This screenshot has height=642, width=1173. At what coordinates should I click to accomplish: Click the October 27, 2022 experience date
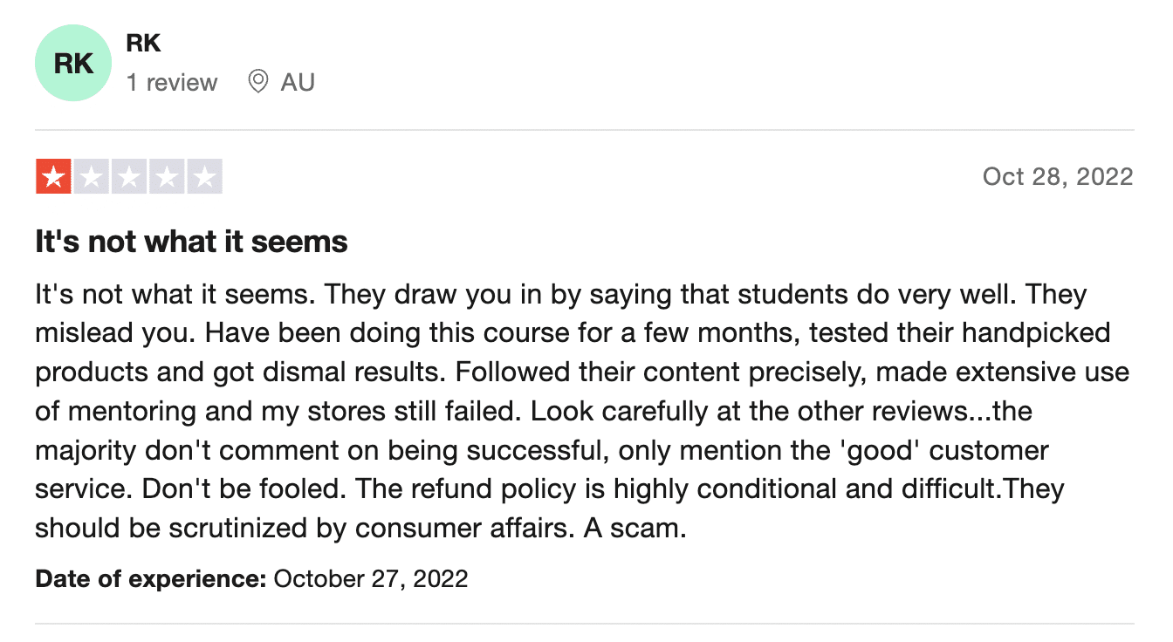[371, 577]
